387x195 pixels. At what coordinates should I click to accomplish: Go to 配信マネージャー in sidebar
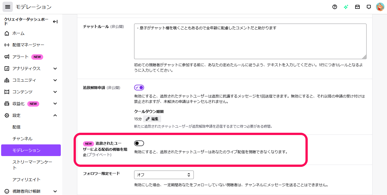coord(28,45)
